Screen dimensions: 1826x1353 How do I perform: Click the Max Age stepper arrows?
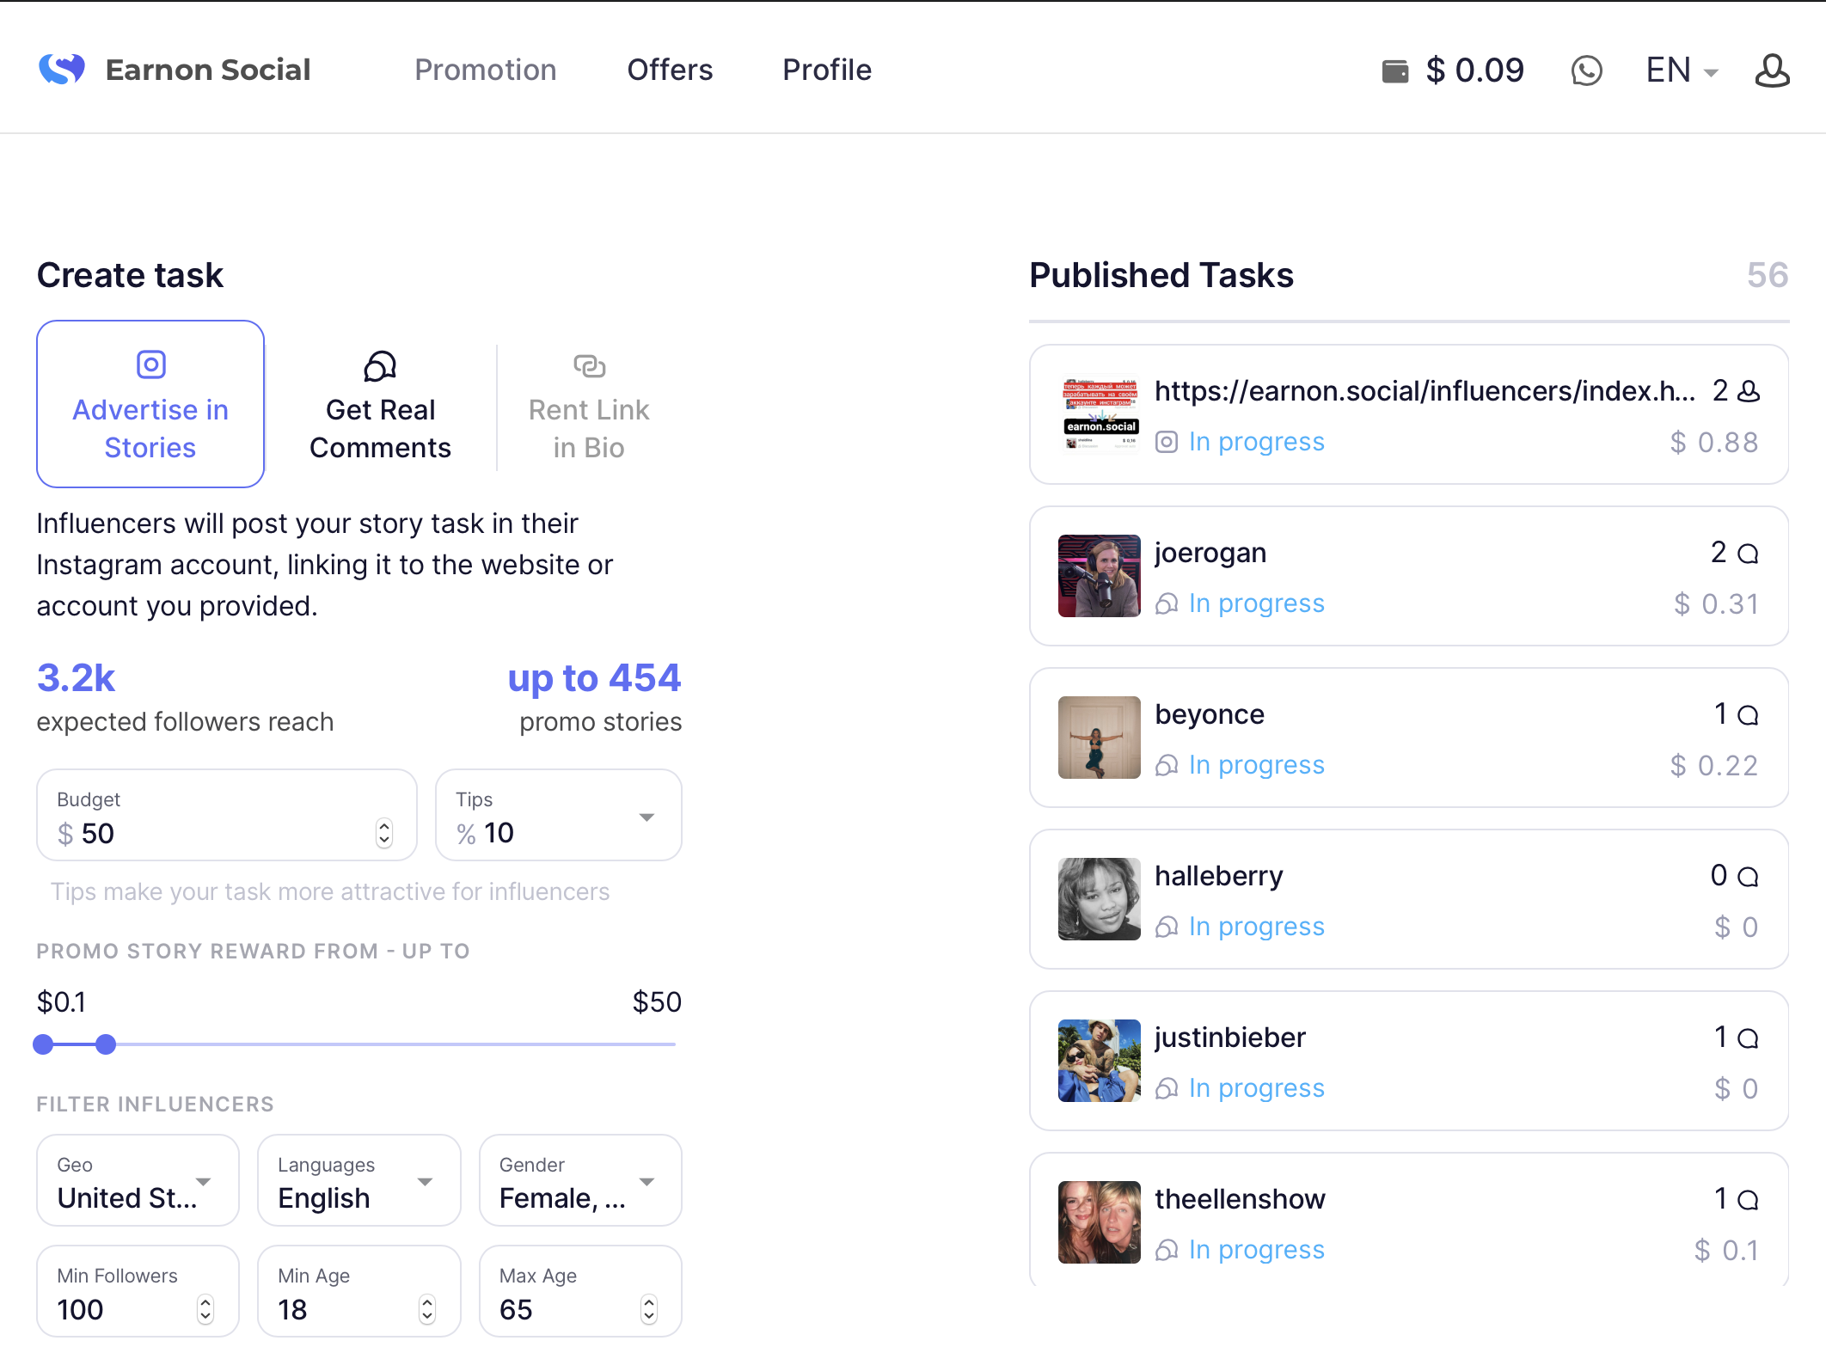[x=649, y=1309]
